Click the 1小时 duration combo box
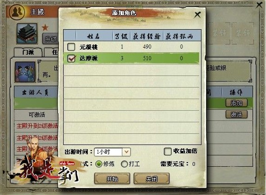This screenshot has height=195, width=266. (112, 152)
